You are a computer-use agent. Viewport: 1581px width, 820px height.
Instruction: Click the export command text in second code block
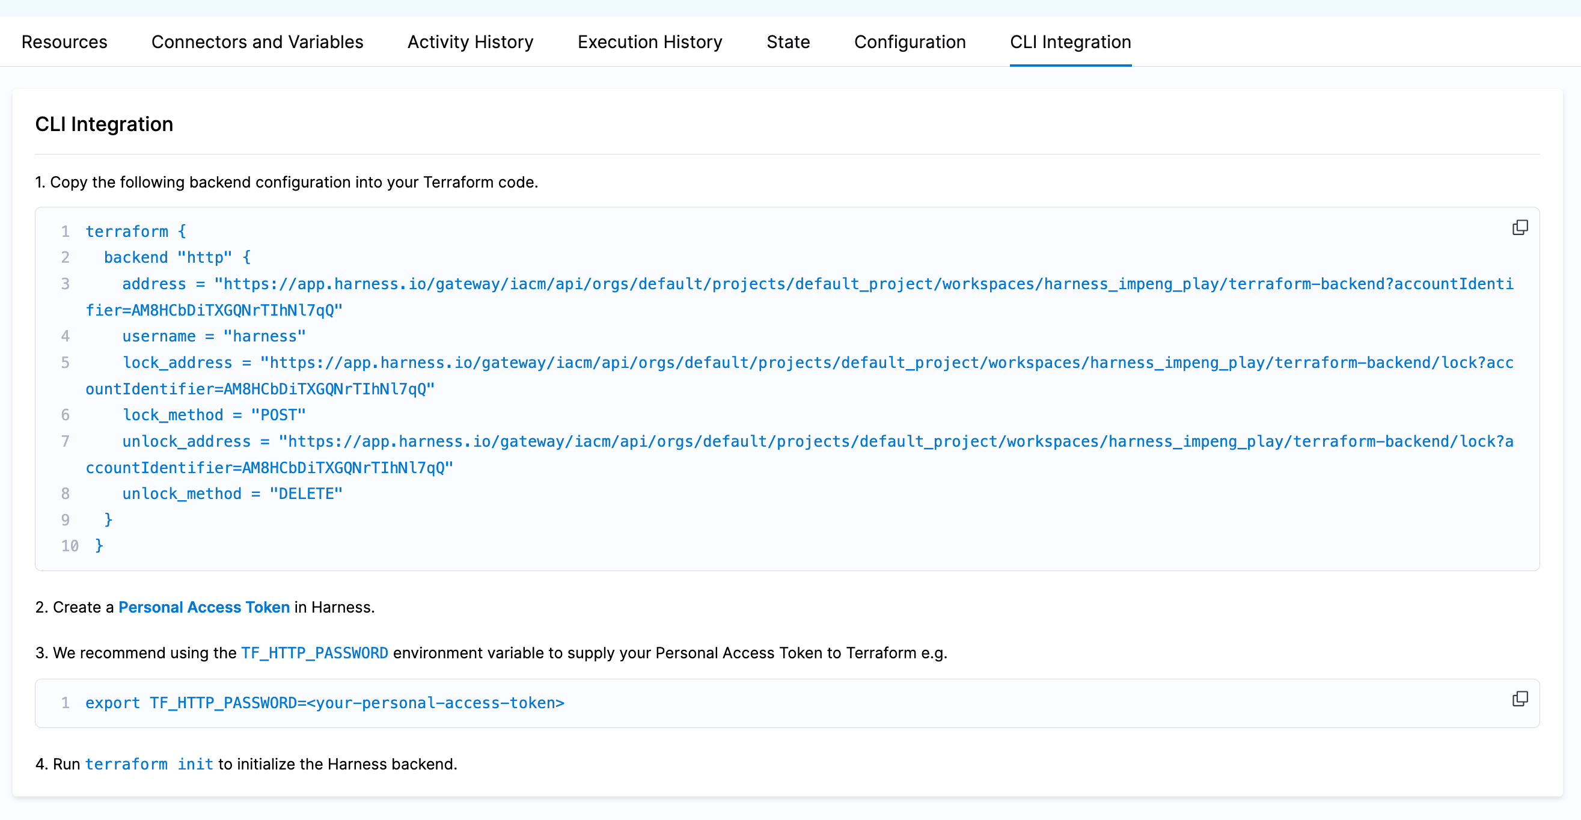click(x=325, y=703)
